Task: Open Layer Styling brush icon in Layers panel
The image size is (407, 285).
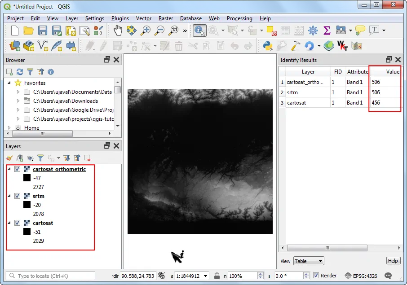Action: pyautogui.click(x=9, y=158)
